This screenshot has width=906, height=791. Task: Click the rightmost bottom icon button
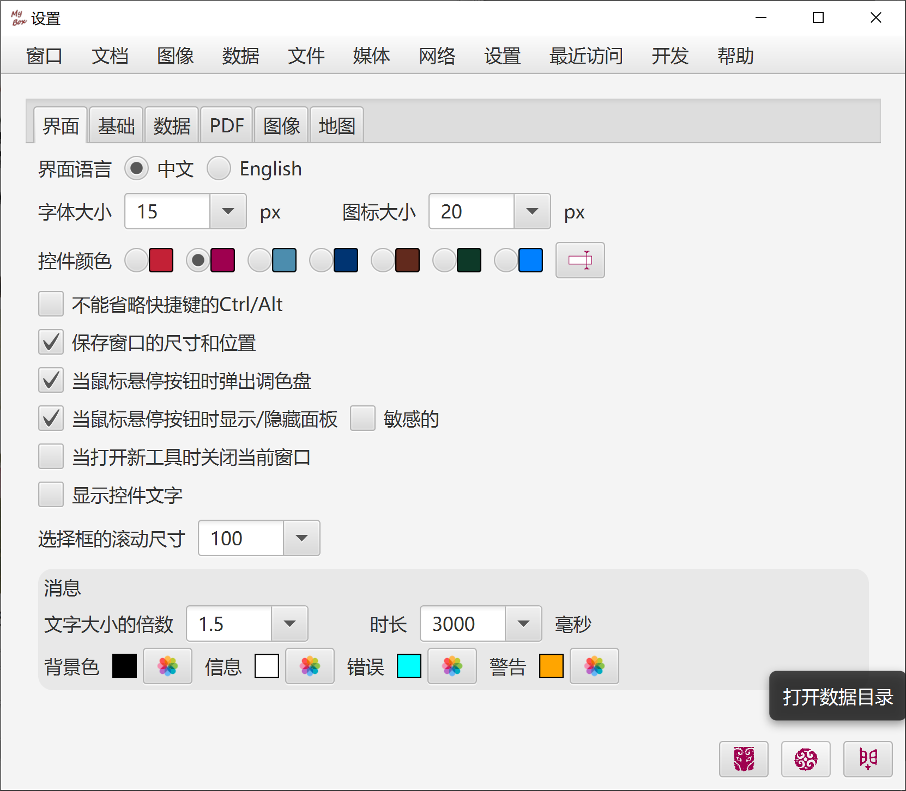point(868,759)
